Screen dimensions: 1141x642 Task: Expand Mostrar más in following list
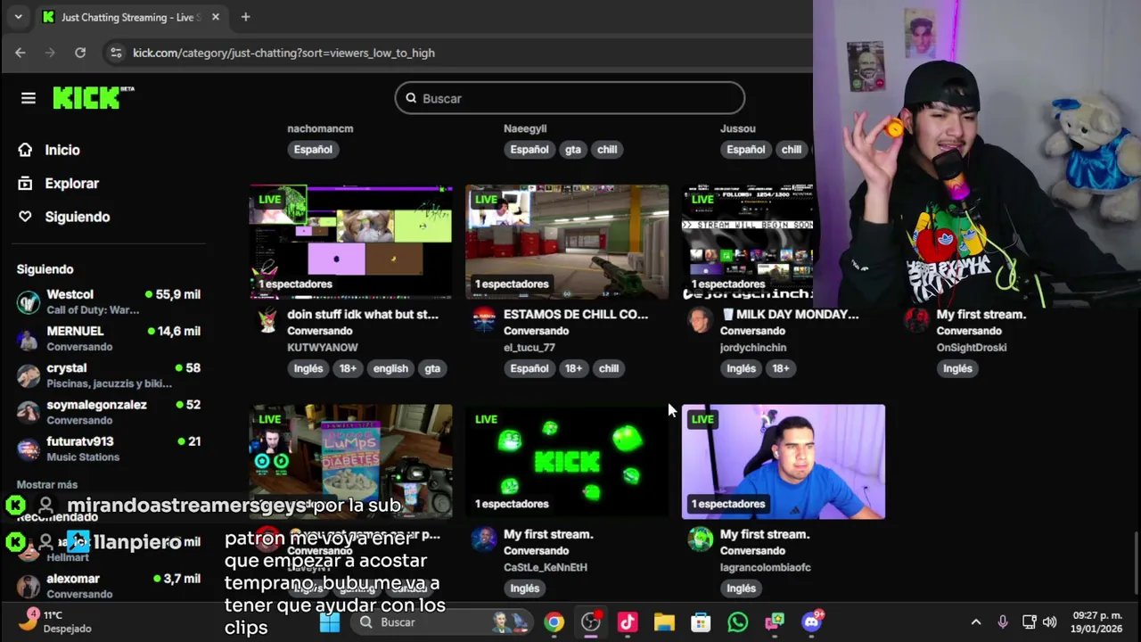point(47,484)
